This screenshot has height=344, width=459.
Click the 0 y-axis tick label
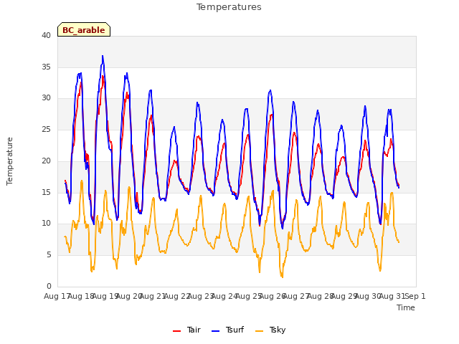49,286
